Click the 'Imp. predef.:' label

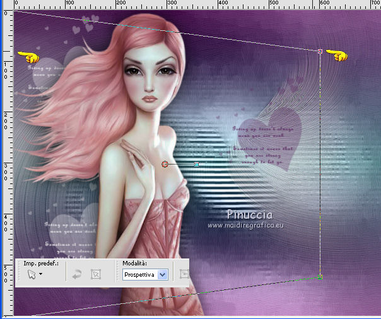[41, 264]
